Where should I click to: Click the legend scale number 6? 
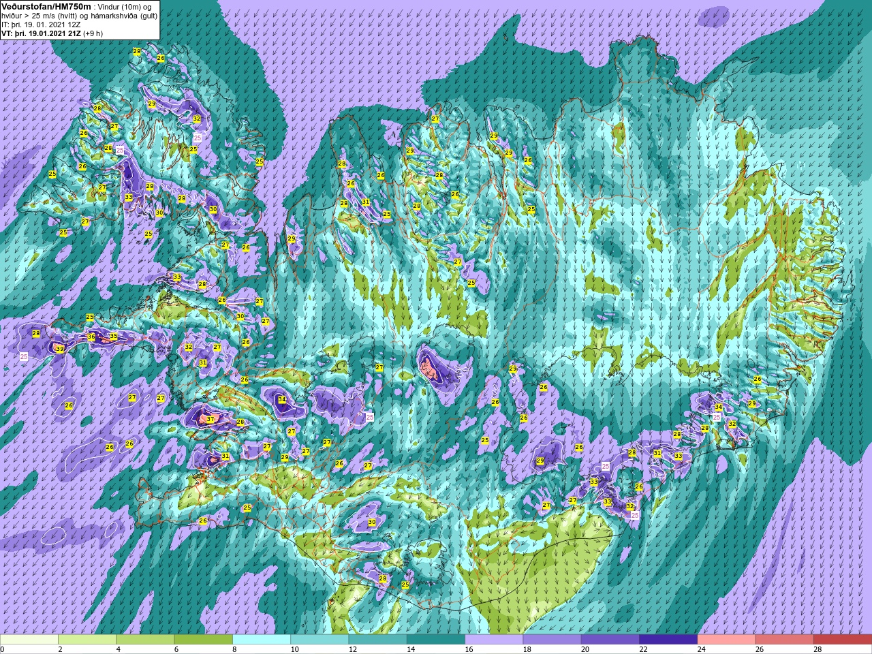[x=176, y=650]
